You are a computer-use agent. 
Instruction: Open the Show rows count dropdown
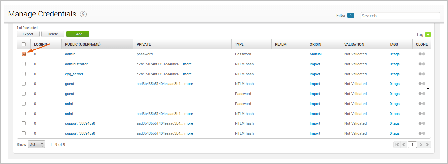pos(36,145)
